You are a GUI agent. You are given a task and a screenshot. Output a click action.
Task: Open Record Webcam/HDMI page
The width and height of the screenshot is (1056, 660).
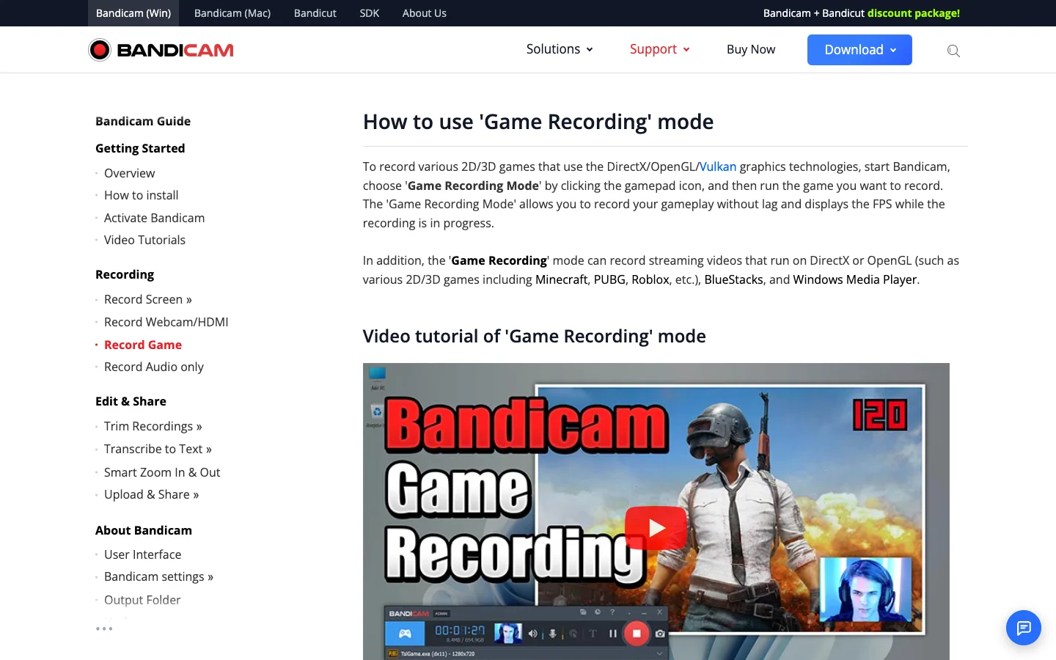pos(166,322)
